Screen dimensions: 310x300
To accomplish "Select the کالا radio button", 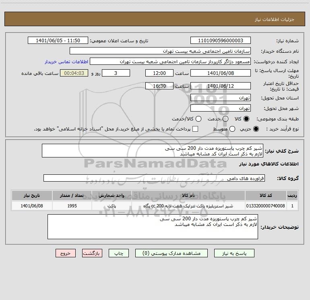I will click(246, 119).
